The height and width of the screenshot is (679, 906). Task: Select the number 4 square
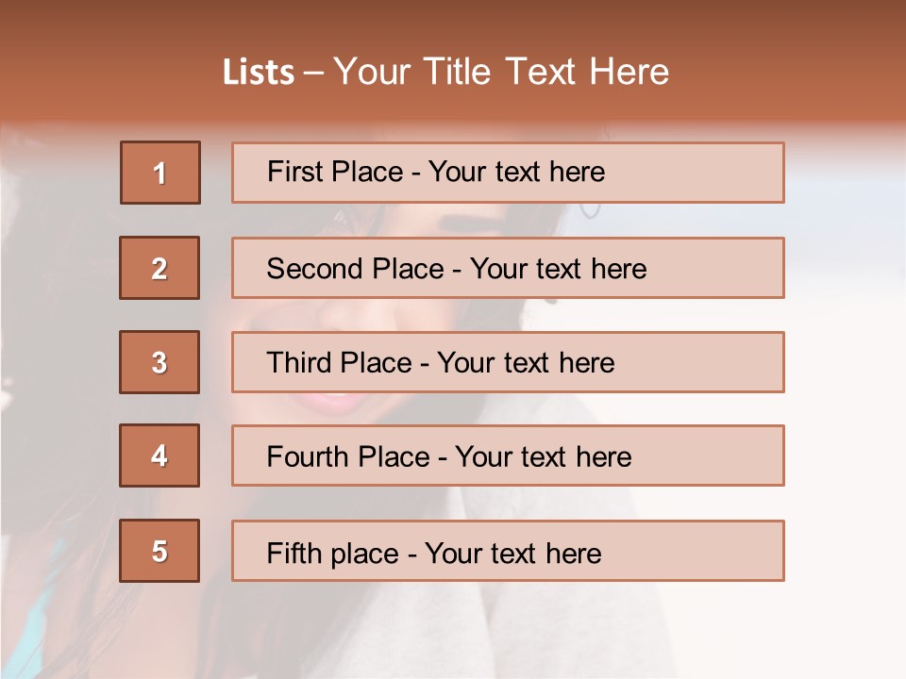point(159,455)
